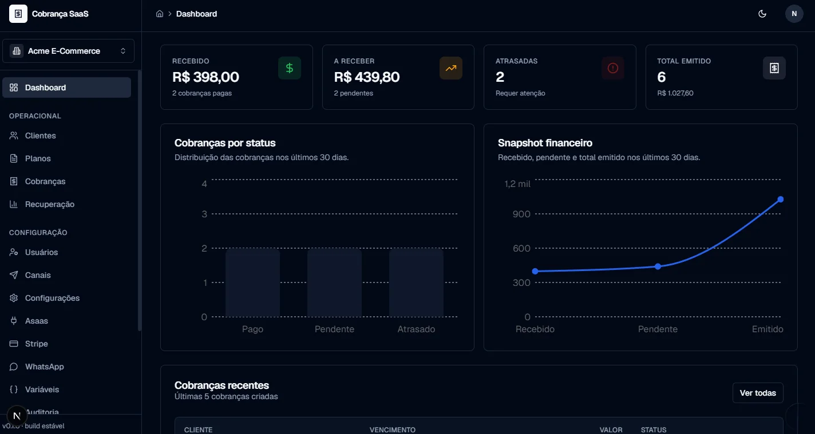The height and width of the screenshot is (434, 815).
Task: Click the Variáveis curly braces icon
Action: click(x=14, y=389)
